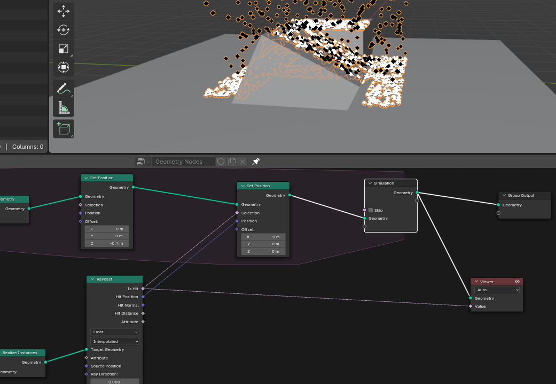Select the Scale tool
Image resolution: width=556 pixels, height=384 pixels.
tap(63, 49)
